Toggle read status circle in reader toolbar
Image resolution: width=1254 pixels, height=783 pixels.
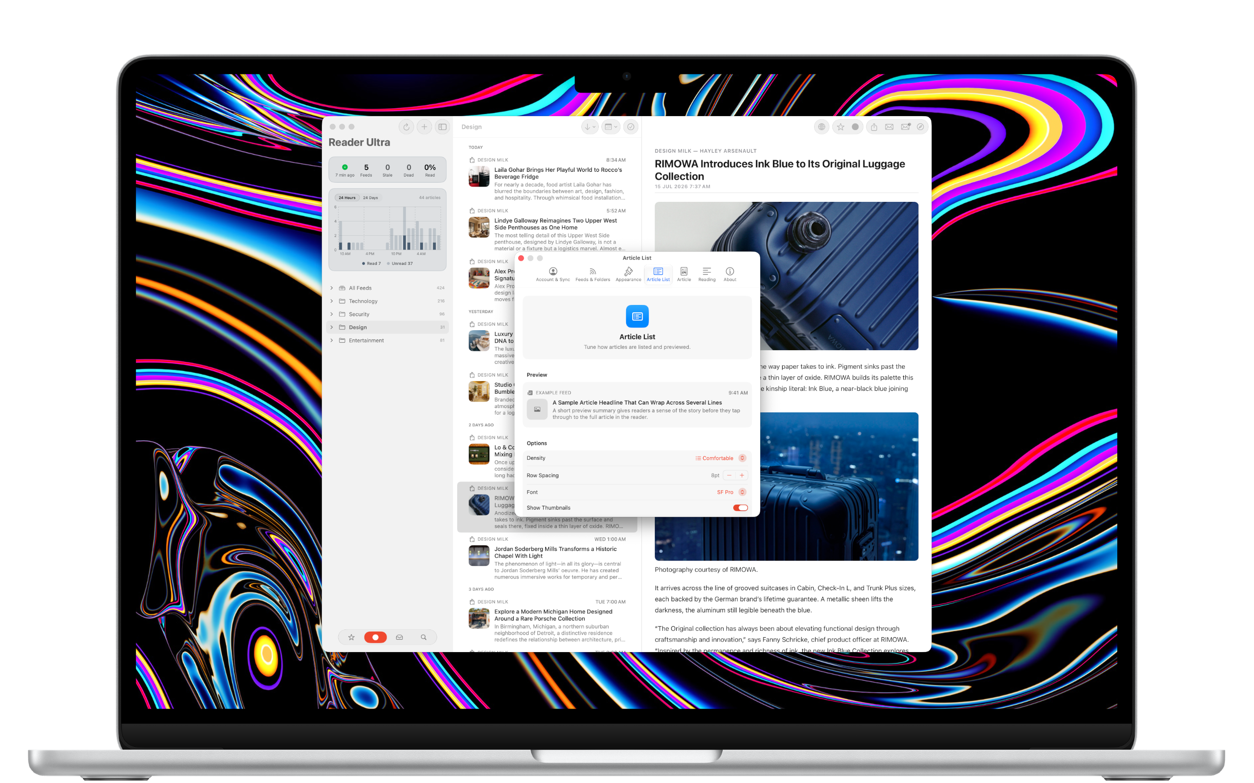(855, 127)
